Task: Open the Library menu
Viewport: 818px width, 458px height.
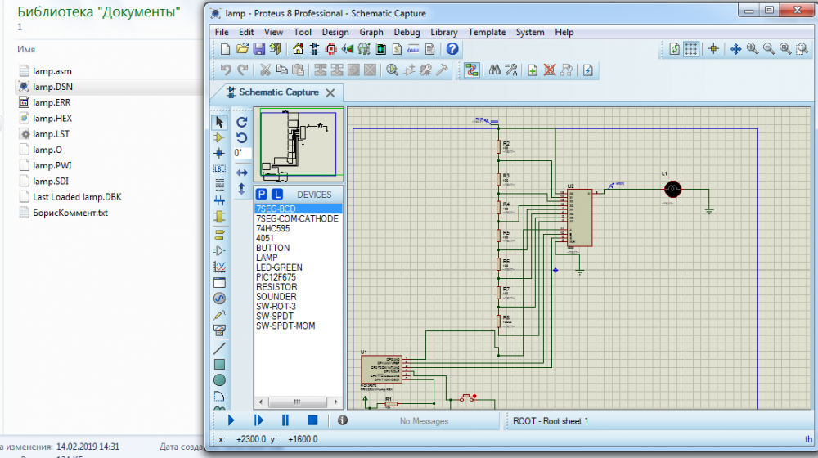Action: pos(443,32)
